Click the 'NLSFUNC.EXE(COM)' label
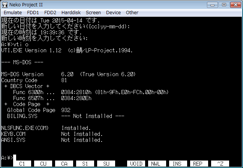Screen dimensions: 243x168 pyautogui.click(x=25, y=128)
